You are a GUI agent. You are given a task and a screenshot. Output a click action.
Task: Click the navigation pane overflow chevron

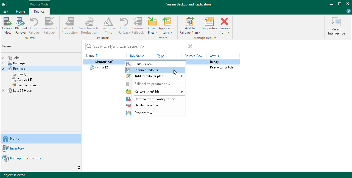point(79,167)
